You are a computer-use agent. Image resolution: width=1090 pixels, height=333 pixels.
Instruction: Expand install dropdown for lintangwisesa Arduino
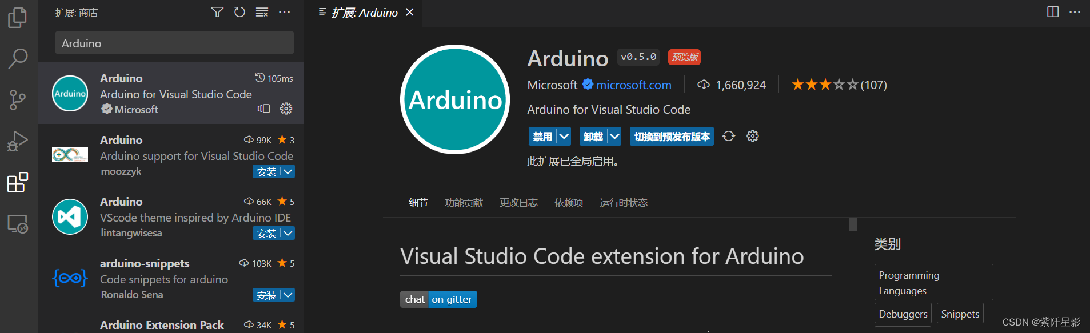click(x=288, y=233)
